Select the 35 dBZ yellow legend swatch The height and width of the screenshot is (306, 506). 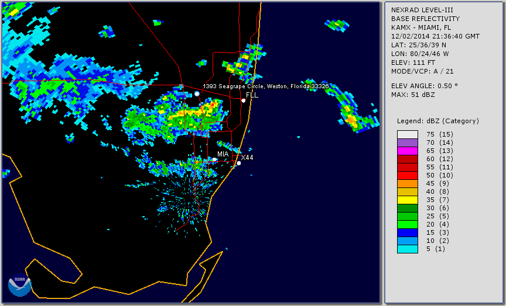[408, 200]
